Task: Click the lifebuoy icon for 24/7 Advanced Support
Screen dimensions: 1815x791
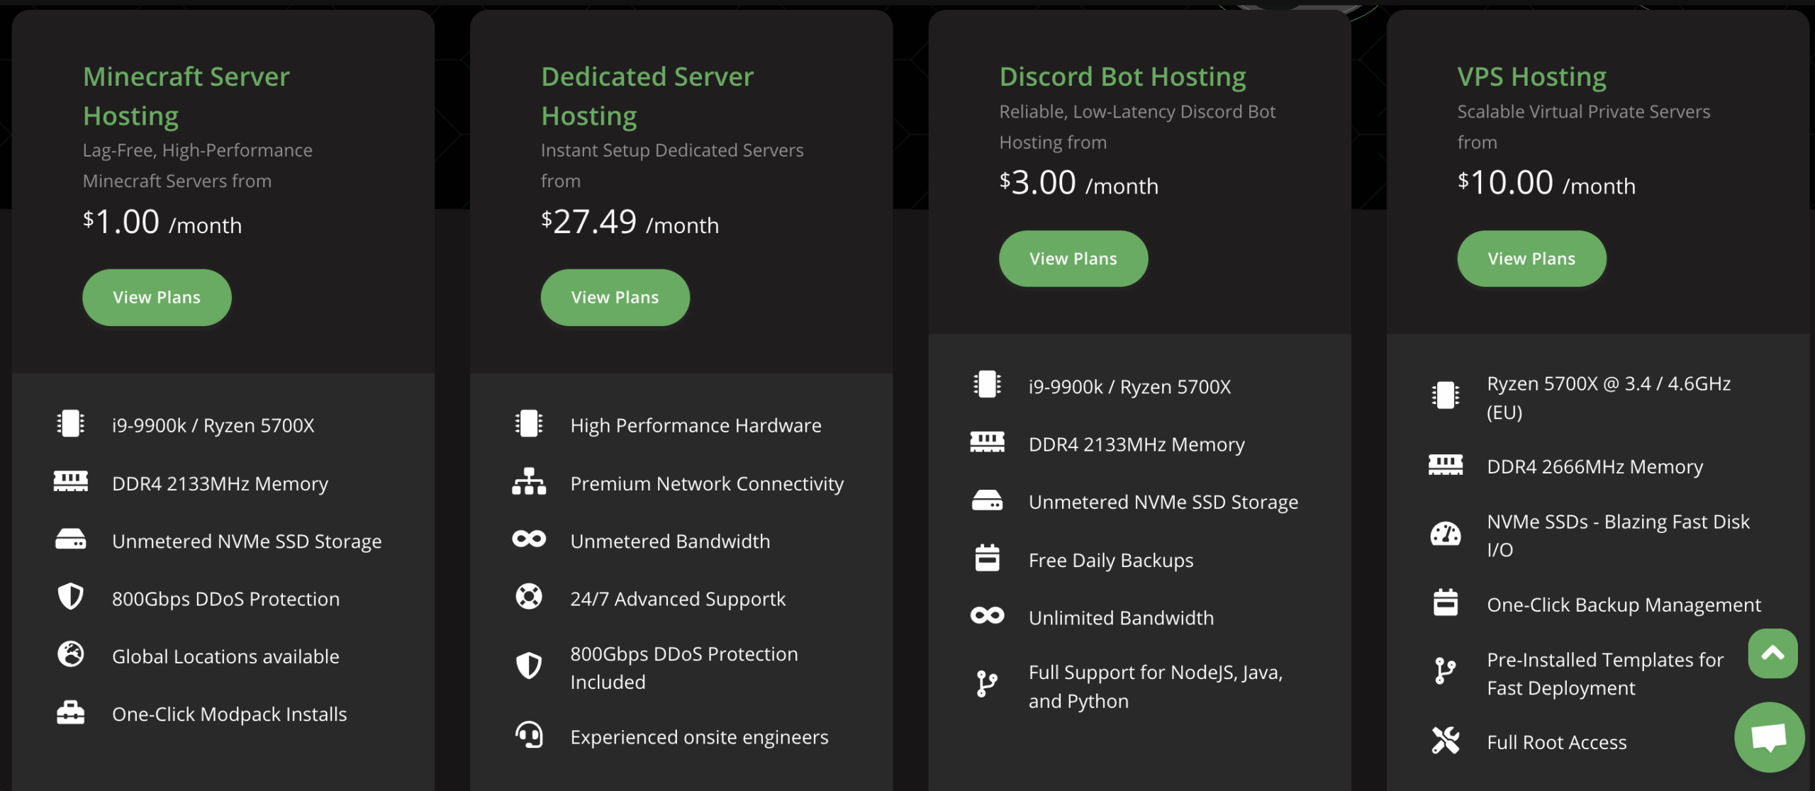Action: click(527, 598)
